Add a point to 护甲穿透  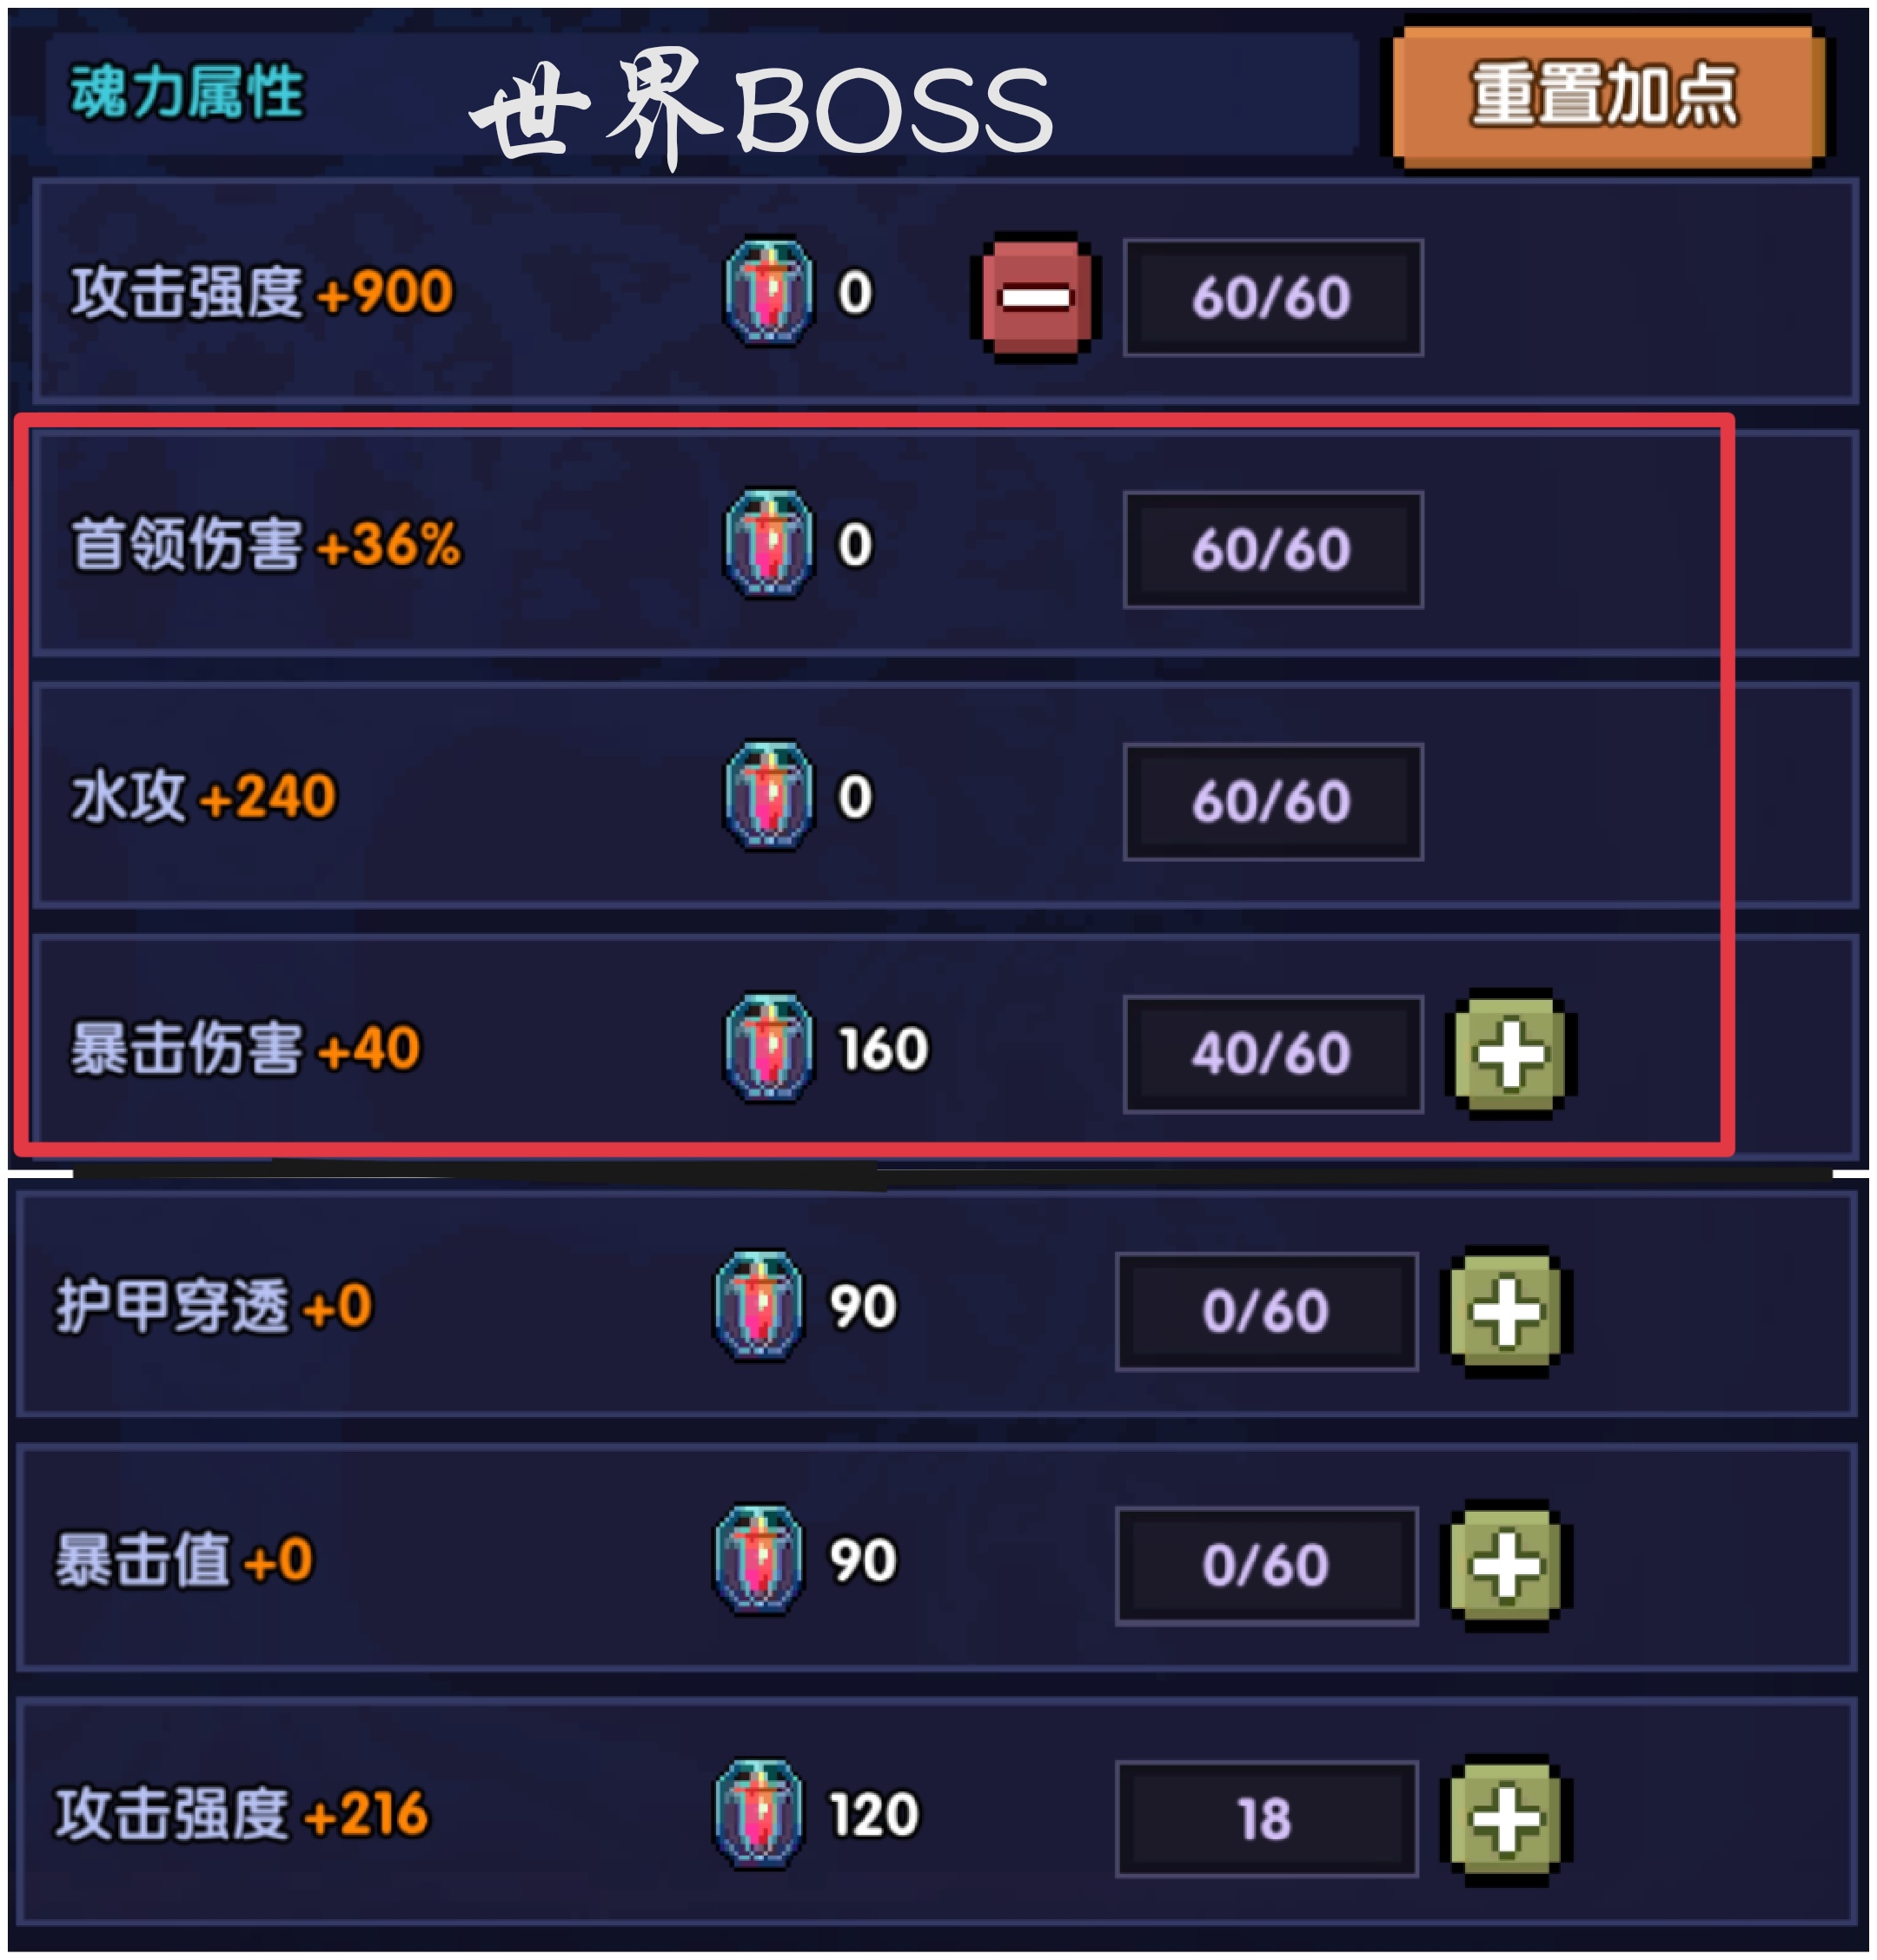1505,1311
